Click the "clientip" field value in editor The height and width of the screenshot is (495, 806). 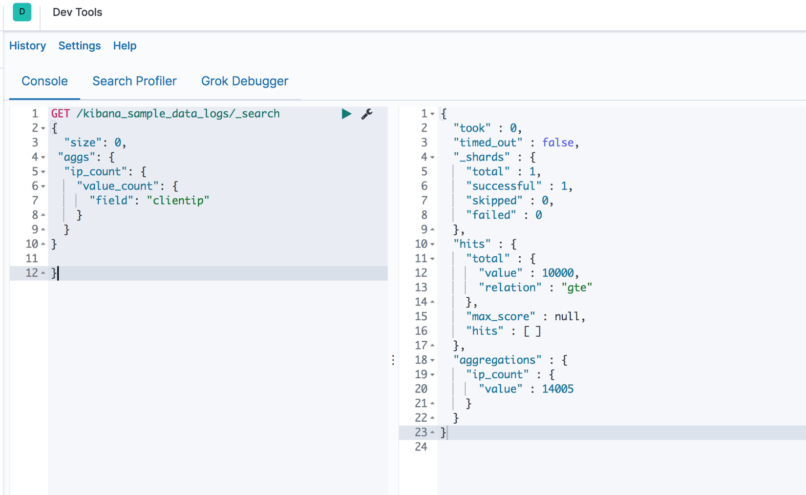[178, 201]
